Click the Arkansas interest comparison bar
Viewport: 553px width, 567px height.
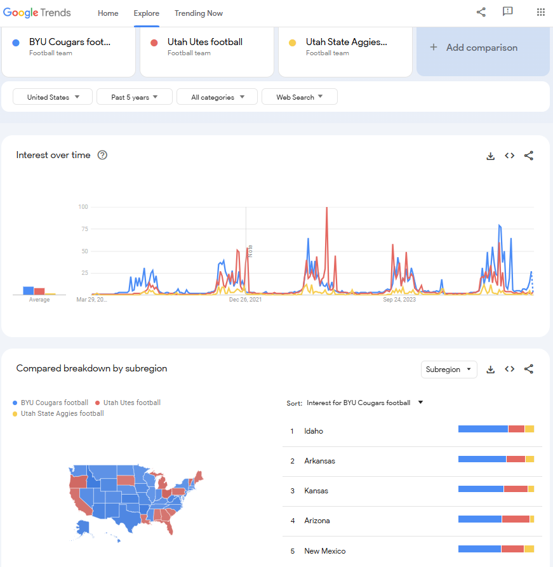[x=496, y=459]
